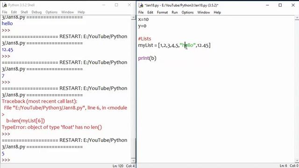299x168 pixels.
Task: Click the y=0 line in editor
Action: point(142,26)
